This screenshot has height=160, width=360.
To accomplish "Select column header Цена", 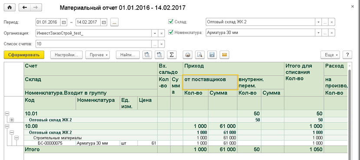I will click(x=147, y=103).
